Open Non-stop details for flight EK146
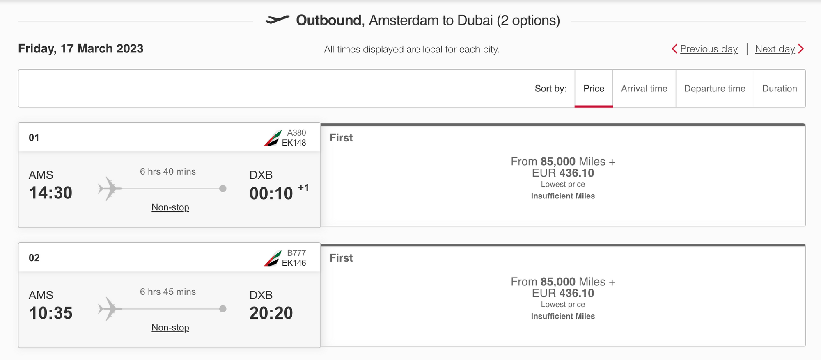Image resolution: width=821 pixels, height=360 pixels. (x=170, y=327)
